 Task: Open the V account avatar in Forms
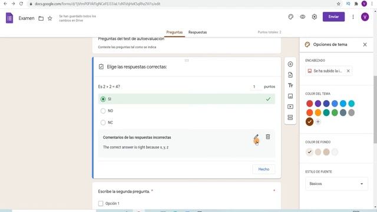tap(365, 17)
